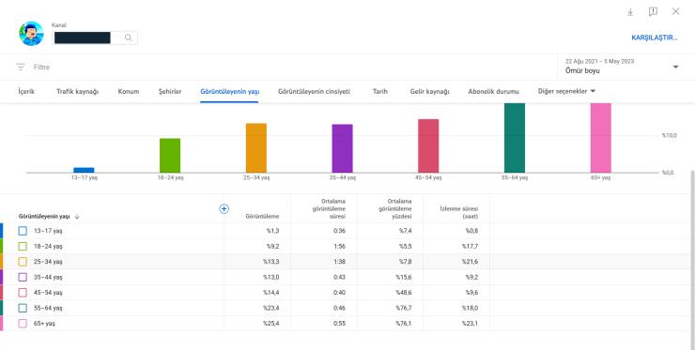This screenshot has width=695, height=350.
Task: Click the %76,7 percentage cell
Action: [x=404, y=308]
